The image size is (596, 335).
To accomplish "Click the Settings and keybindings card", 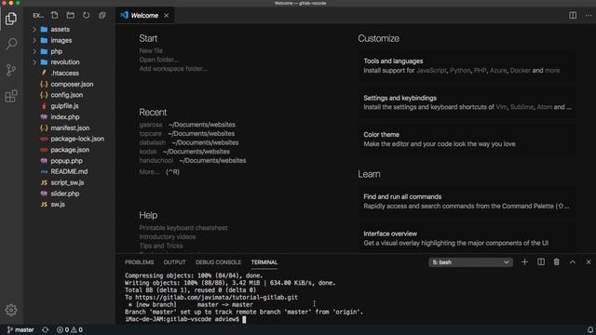I will (467, 102).
